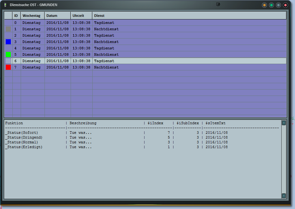Click the _Status(Sofort) line in log

point(22,133)
